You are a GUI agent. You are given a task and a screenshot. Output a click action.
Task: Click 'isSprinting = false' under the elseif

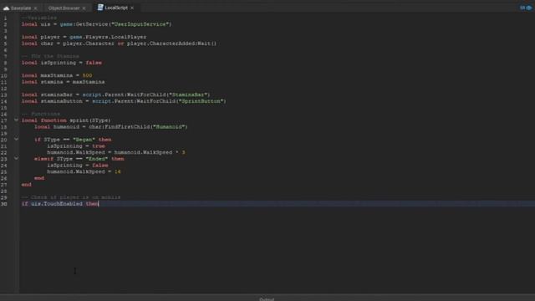[78, 166]
